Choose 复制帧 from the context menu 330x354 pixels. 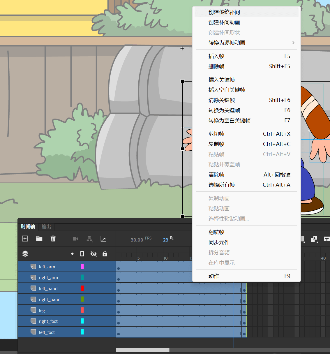click(x=246, y=144)
